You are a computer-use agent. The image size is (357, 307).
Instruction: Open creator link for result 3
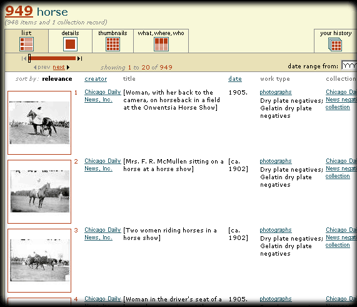click(x=103, y=234)
